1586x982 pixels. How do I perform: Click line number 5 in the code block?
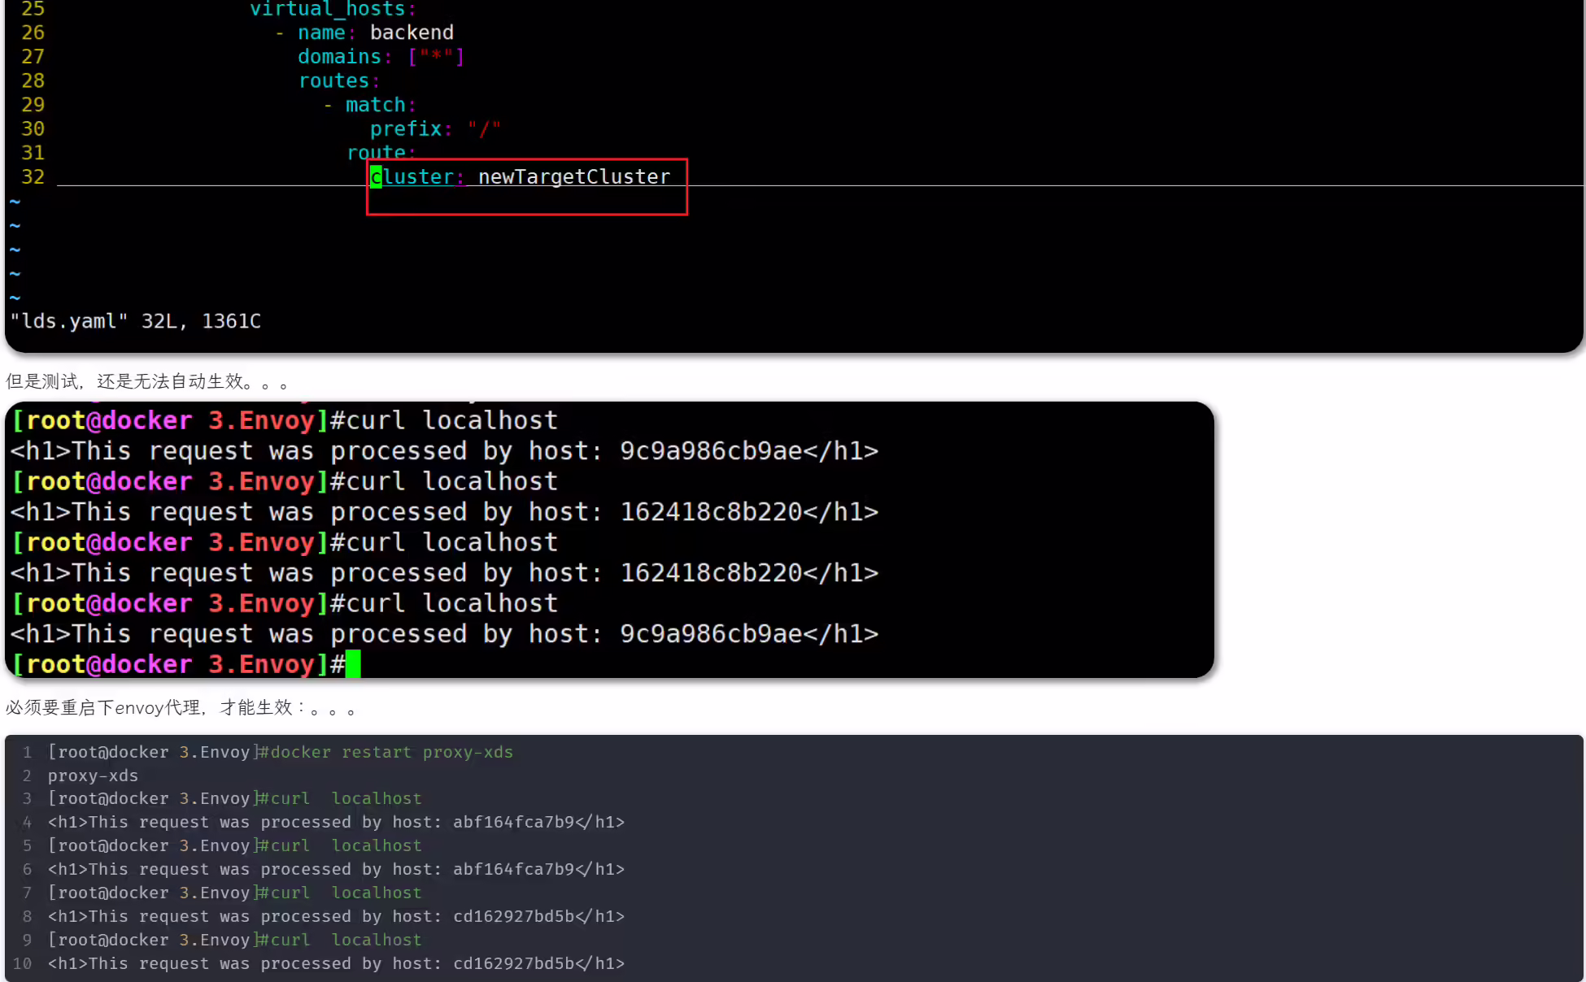(x=27, y=845)
